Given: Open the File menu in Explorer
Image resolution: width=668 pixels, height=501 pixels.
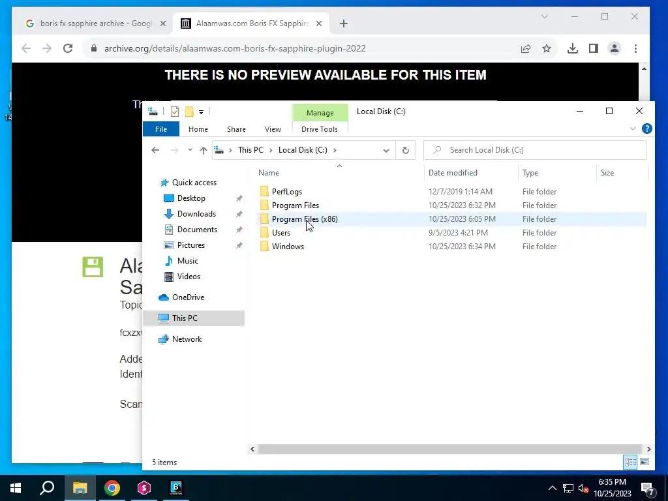Looking at the screenshot, I should click(161, 129).
